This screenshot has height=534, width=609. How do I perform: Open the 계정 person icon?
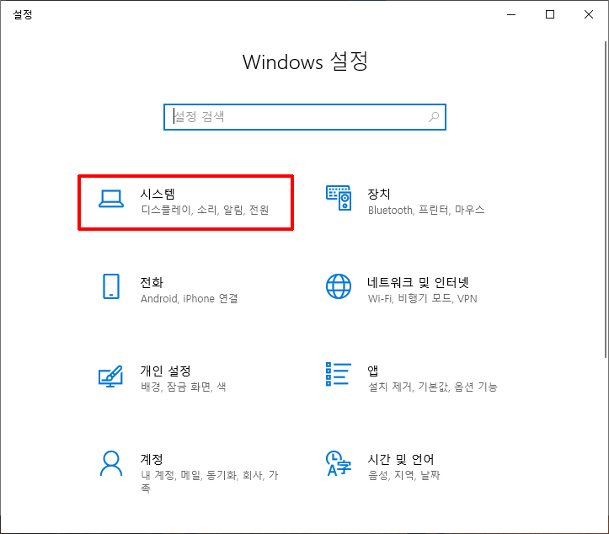pos(111,463)
